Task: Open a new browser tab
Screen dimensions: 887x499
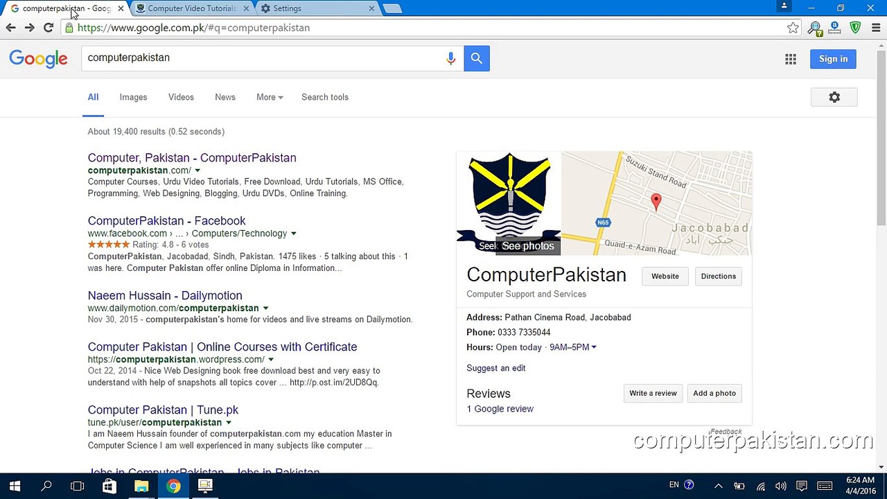Action: [392, 8]
